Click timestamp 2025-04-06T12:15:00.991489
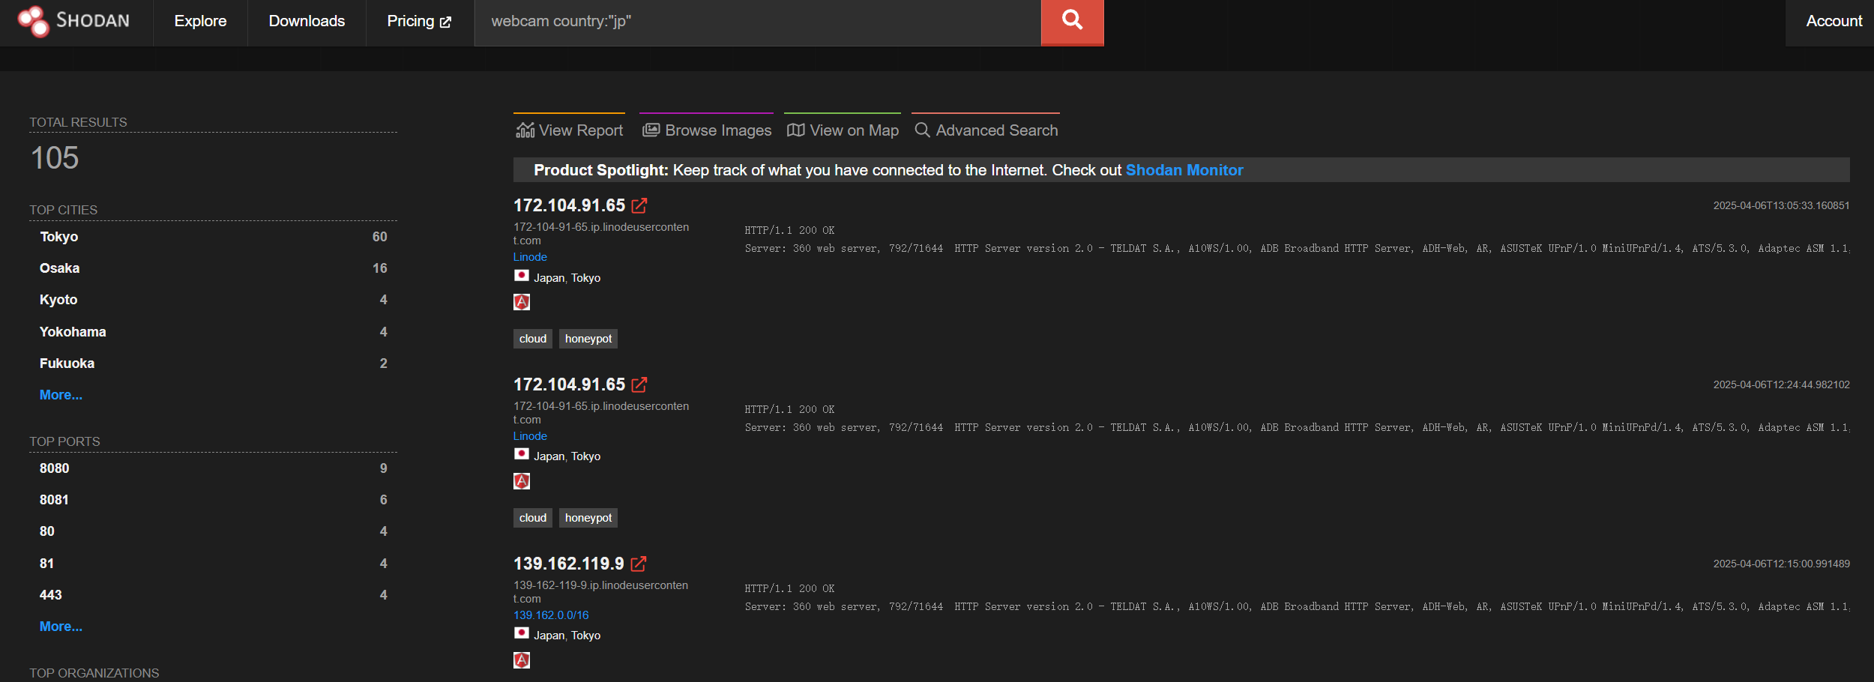Screen dimensions: 1874x682 (x=1781, y=564)
